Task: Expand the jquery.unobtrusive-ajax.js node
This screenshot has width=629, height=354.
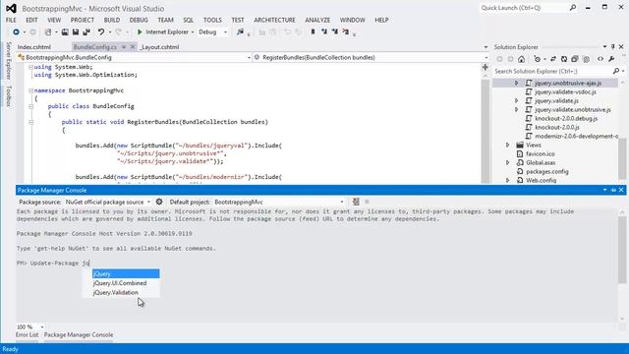Action: [x=517, y=83]
